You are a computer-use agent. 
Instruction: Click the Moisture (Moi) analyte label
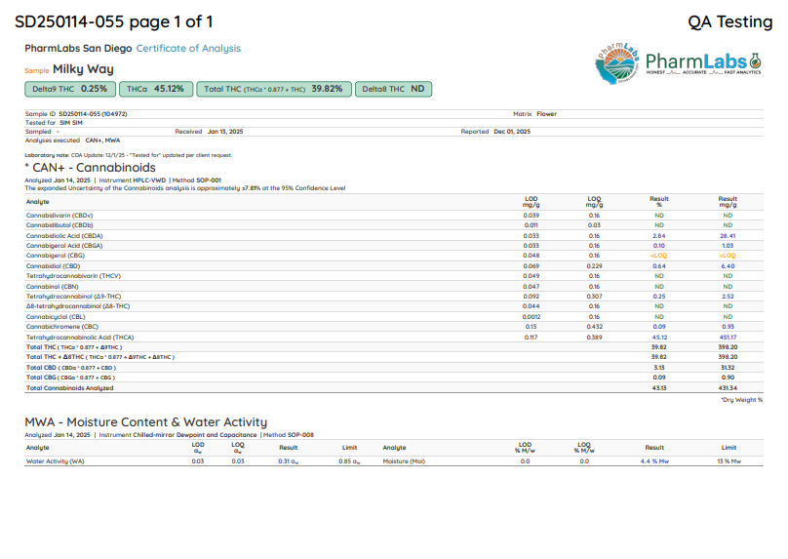click(404, 460)
